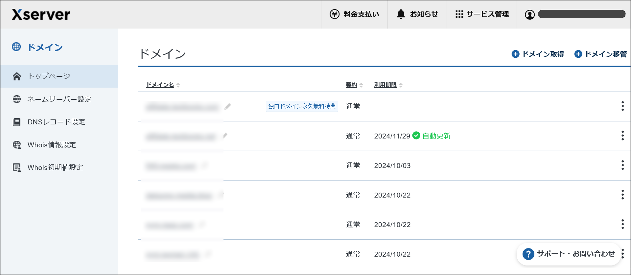Click the bell notification icon
Viewport: 631px width, 275px height.
coord(401,14)
